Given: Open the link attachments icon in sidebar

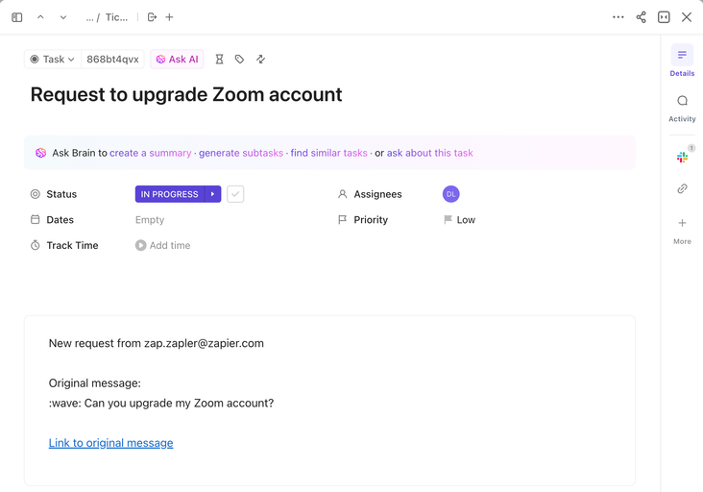Looking at the screenshot, I should click(x=682, y=188).
